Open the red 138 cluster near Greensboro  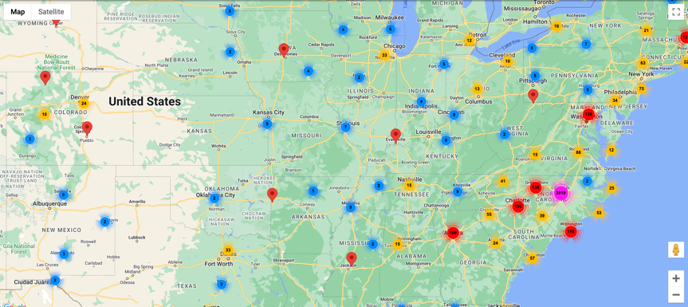pyautogui.click(x=535, y=187)
